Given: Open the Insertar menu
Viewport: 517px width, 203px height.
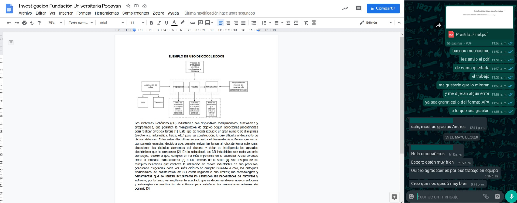Looking at the screenshot, I should [66, 13].
